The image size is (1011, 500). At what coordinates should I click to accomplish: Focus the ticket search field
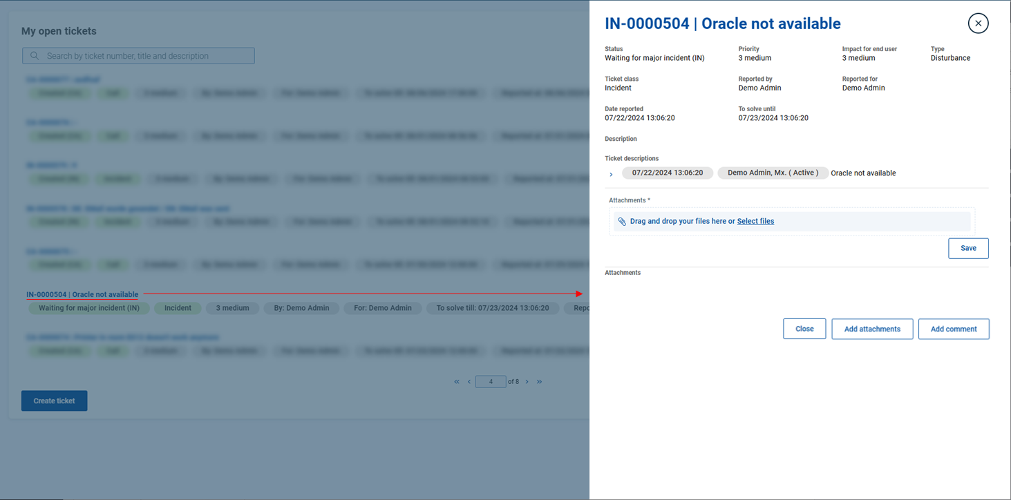[x=138, y=56]
